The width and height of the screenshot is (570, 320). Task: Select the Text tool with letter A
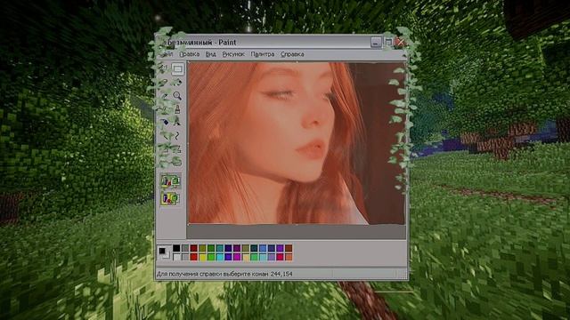(x=177, y=122)
